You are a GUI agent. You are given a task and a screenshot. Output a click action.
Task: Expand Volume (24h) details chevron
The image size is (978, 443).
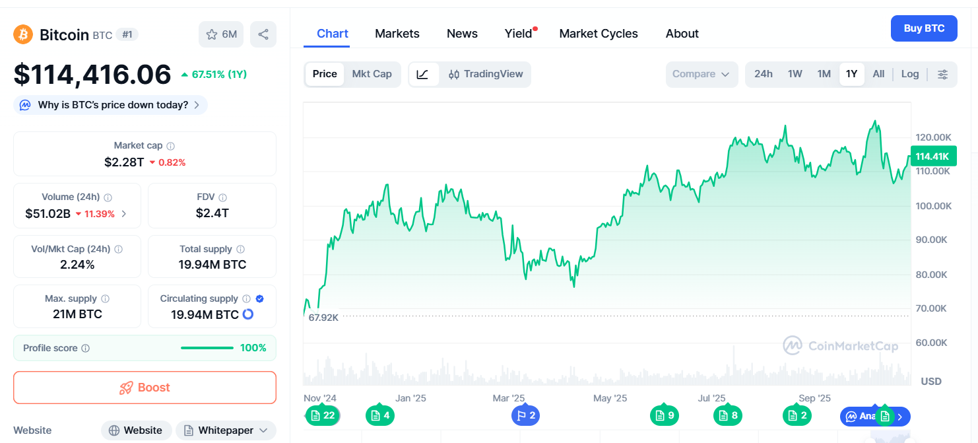click(123, 214)
